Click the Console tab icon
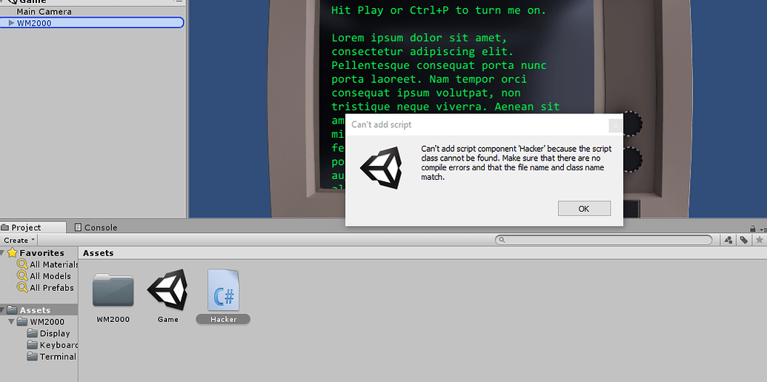The image size is (767, 382). 78,227
